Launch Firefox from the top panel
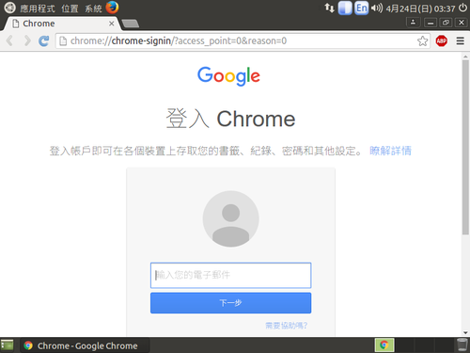Screen dimensions: 470x353 (112, 8)
